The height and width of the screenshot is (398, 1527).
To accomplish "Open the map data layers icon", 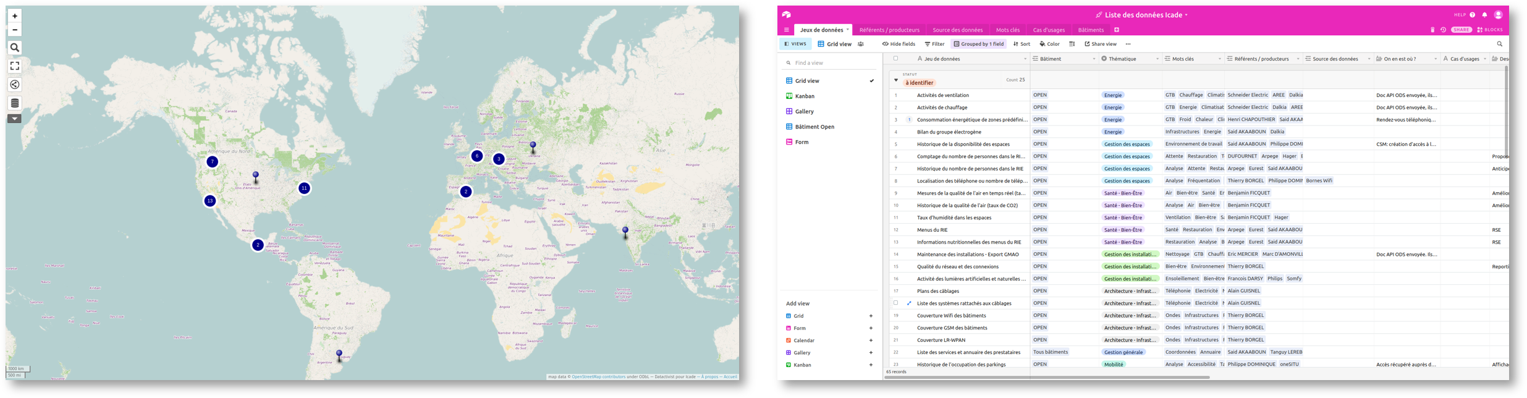I will coord(15,103).
